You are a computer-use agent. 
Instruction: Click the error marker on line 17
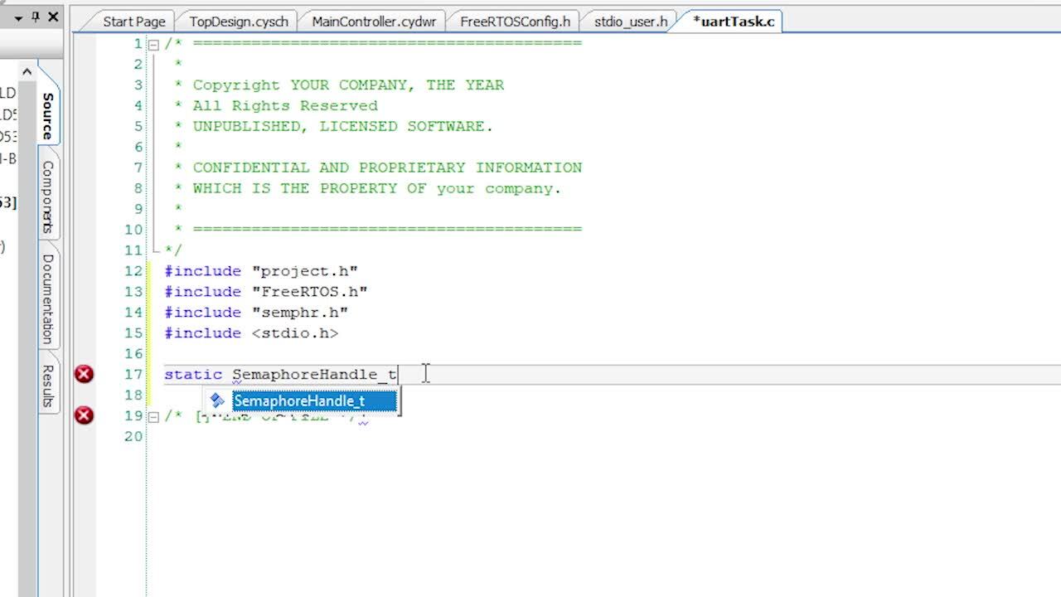84,374
